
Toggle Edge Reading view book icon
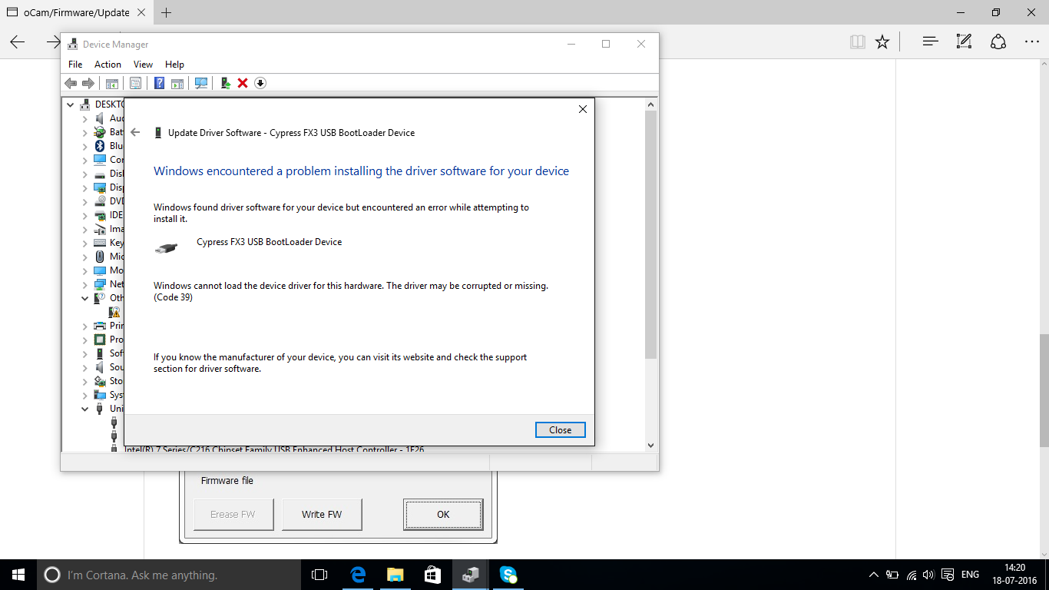pyautogui.click(x=858, y=42)
